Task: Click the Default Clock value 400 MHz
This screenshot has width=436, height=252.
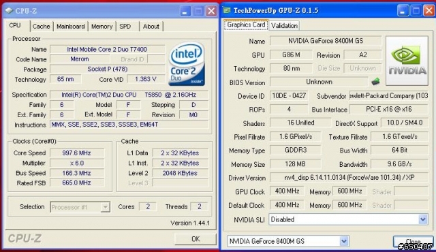Action: point(287,205)
